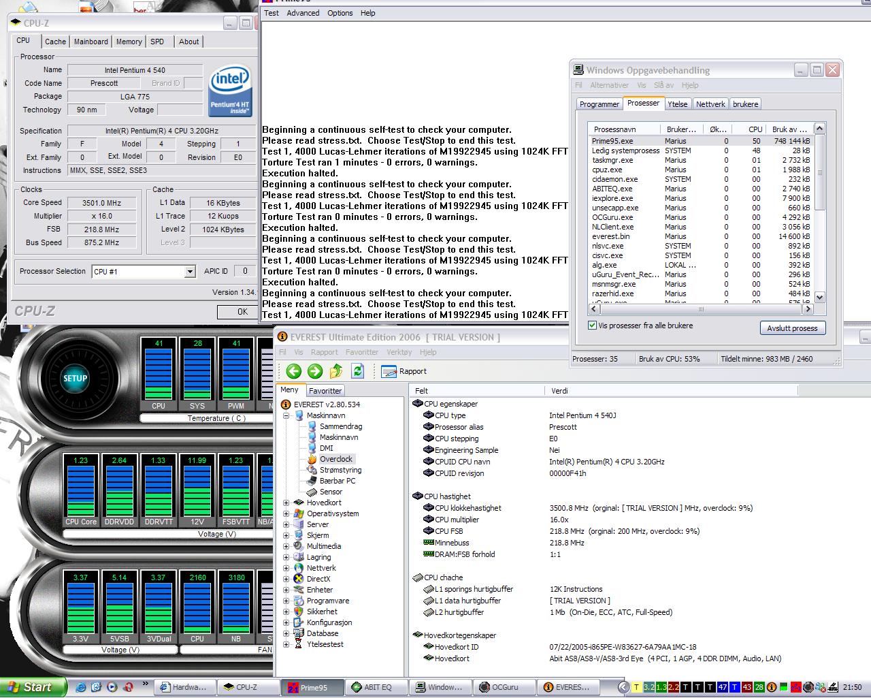Collapse the Maskinnavn tree node

(286, 415)
